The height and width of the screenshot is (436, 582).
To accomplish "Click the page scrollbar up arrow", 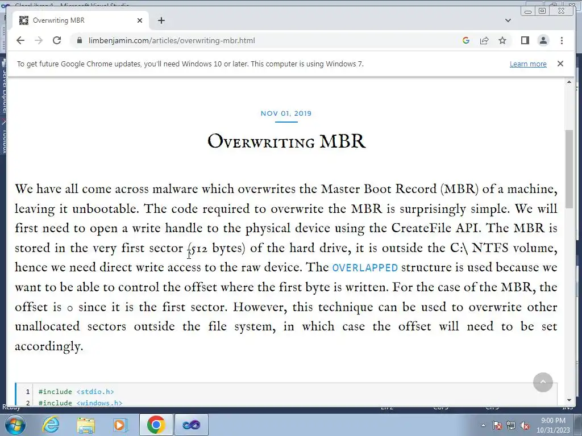I will [569, 82].
